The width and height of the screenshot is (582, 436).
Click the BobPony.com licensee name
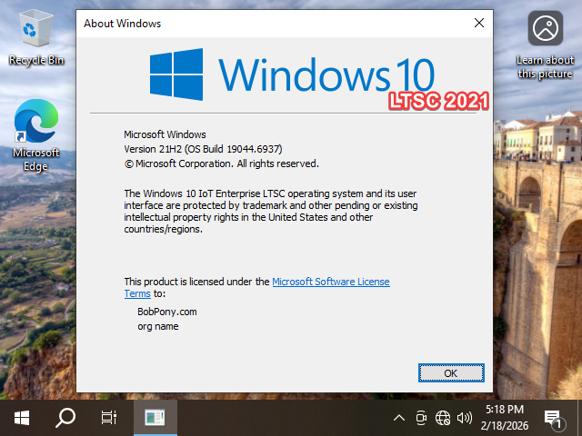coord(167,312)
